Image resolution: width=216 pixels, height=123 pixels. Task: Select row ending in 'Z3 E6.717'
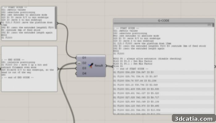click(164, 97)
